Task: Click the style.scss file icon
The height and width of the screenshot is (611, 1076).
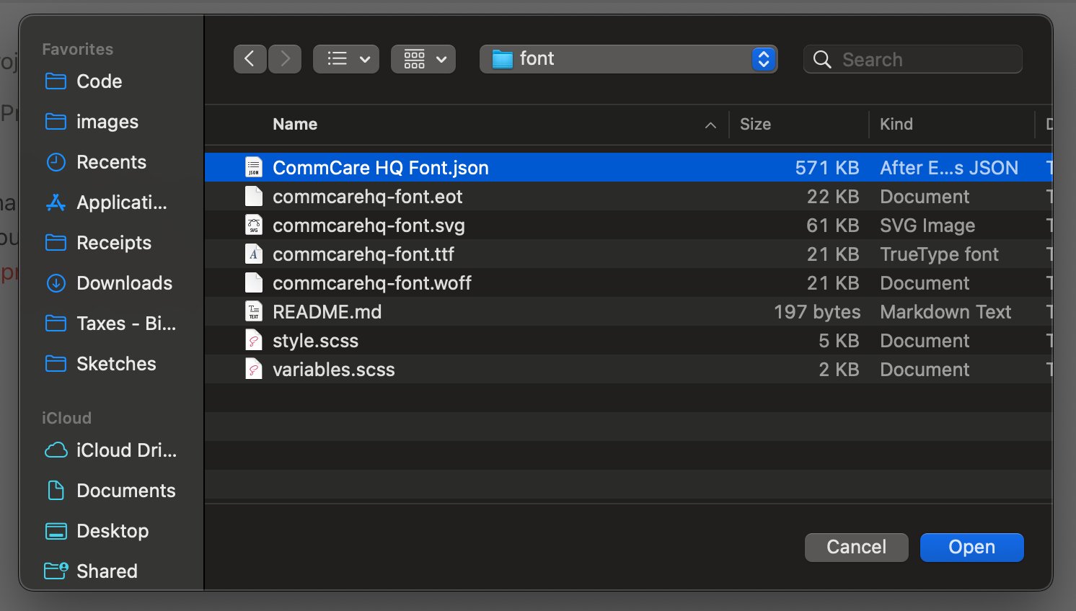Action: pos(254,340)
